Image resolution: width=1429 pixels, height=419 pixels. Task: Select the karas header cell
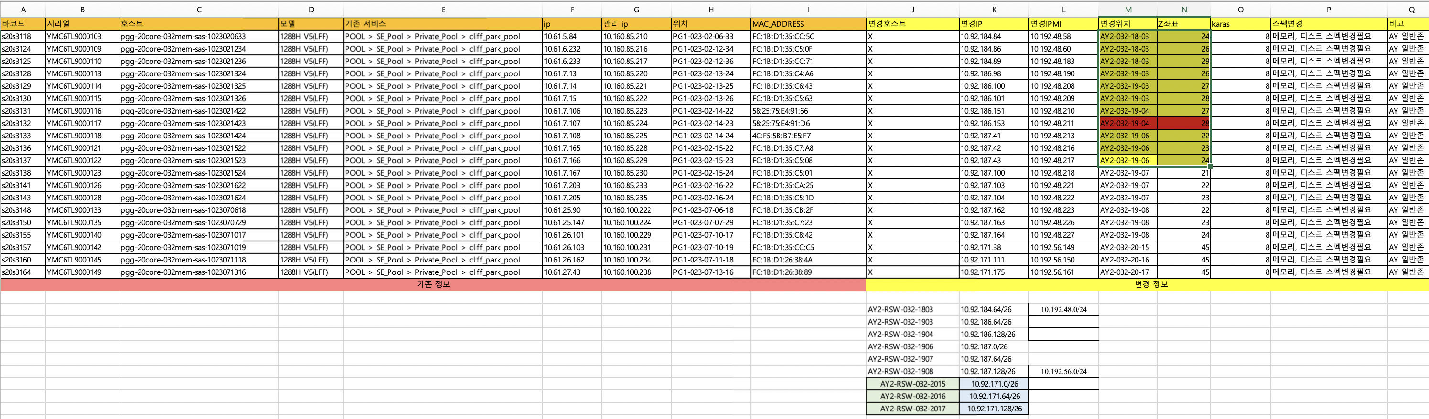pyautogui.click(x=1240, y=24)
